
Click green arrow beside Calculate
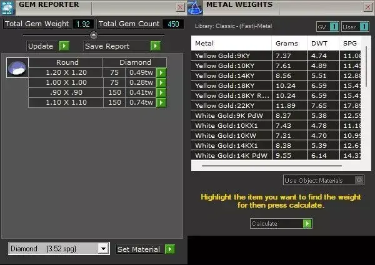[x=307, y=223]
